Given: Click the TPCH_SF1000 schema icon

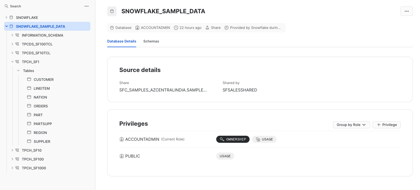Looking at the screenshot, I should click(x=17, y=168).
